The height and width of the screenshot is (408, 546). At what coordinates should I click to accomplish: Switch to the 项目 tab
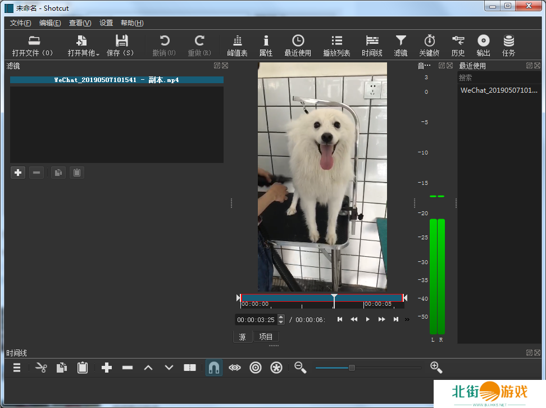pyautogui.click(x=266, y=337)
